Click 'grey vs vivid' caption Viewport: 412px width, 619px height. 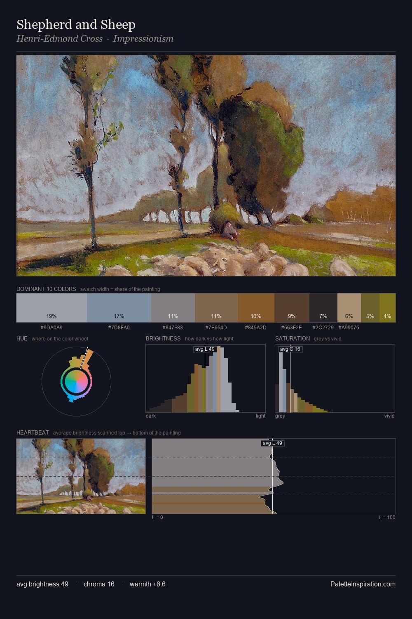(328, 339)
